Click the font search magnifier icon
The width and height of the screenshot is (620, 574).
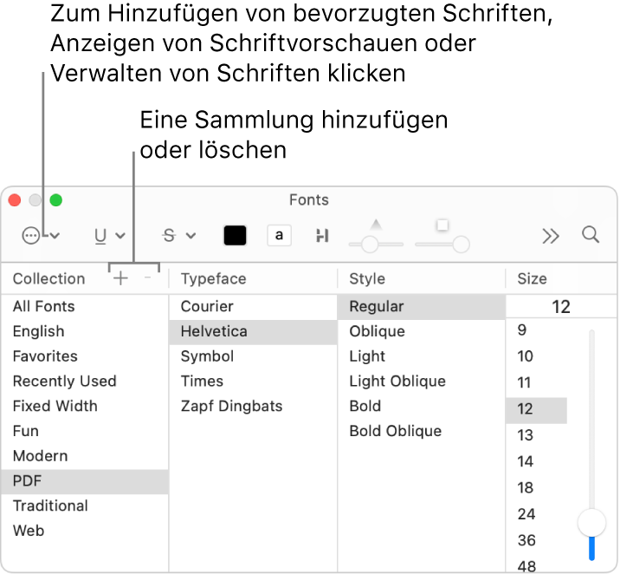591,235
